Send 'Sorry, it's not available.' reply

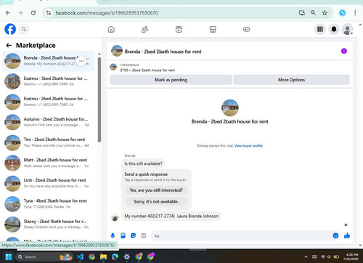(156, 201)
